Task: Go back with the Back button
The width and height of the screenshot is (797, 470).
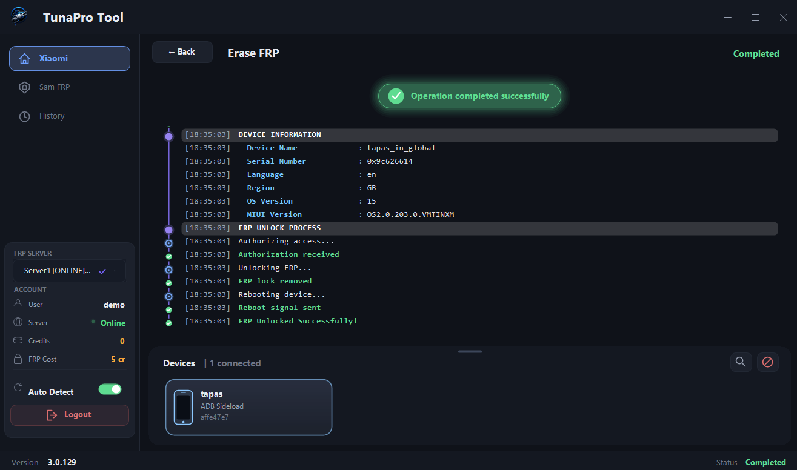Action: pos(182,52)
